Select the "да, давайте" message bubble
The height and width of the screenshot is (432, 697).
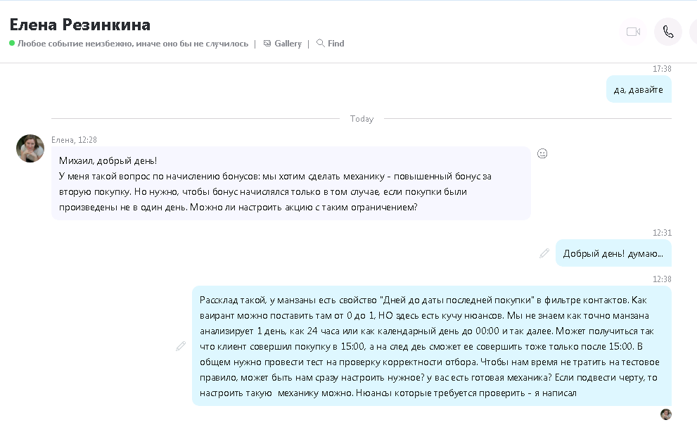pyautogui.click(x=639, y=89)
